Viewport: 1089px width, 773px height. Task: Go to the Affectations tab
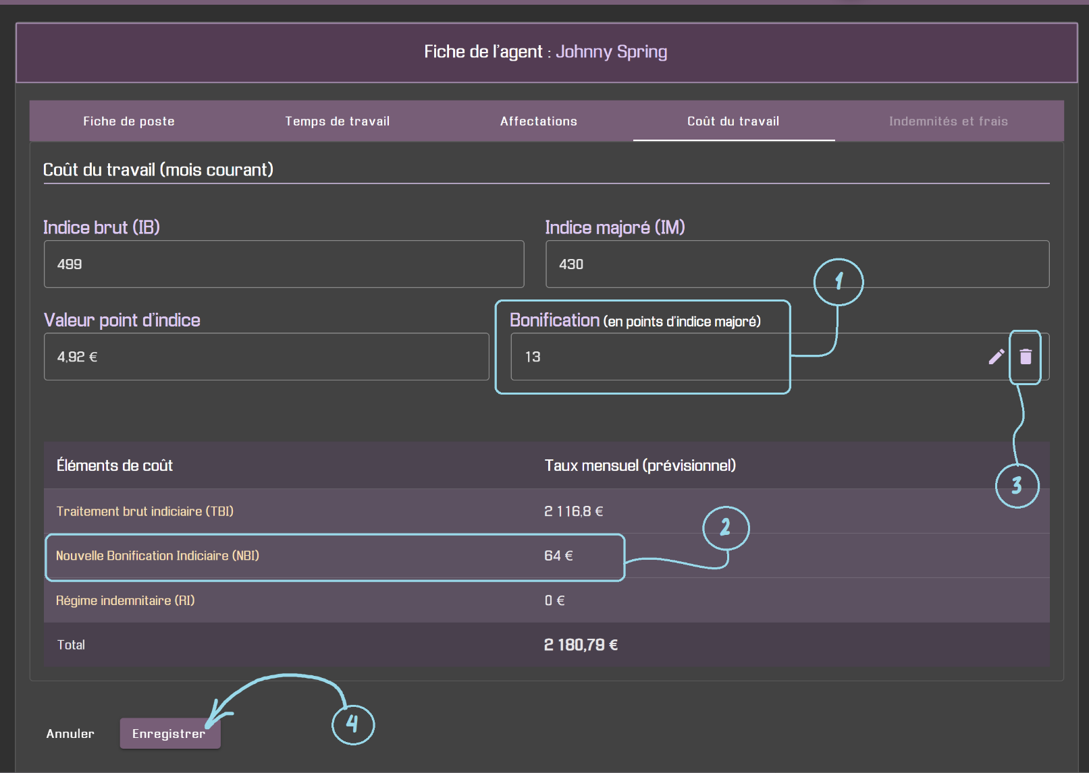click(x=538, y=121)
